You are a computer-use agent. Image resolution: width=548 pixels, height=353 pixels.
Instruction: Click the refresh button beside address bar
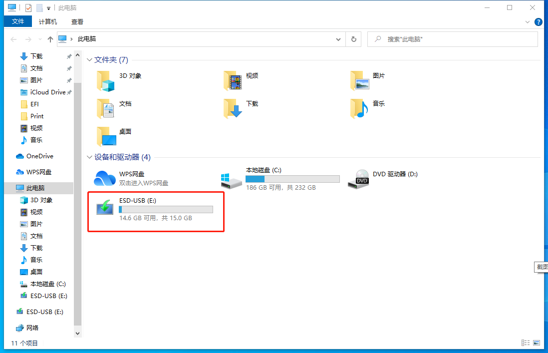(x=354, y=39)
